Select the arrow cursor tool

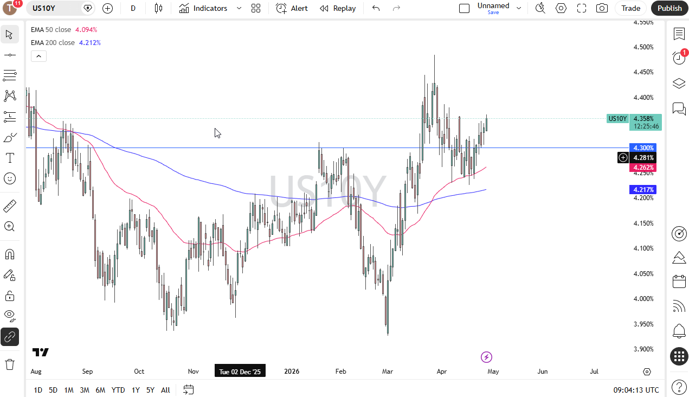(9, 35)
